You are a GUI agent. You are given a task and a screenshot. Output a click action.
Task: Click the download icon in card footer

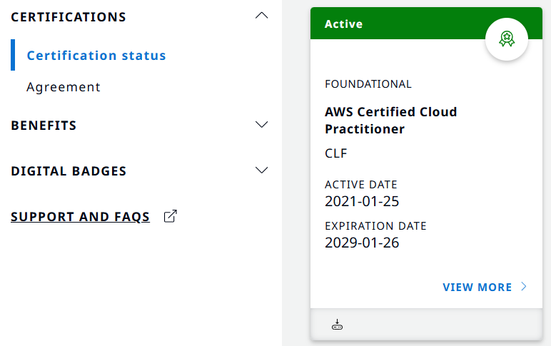click(x=338, y=325)
